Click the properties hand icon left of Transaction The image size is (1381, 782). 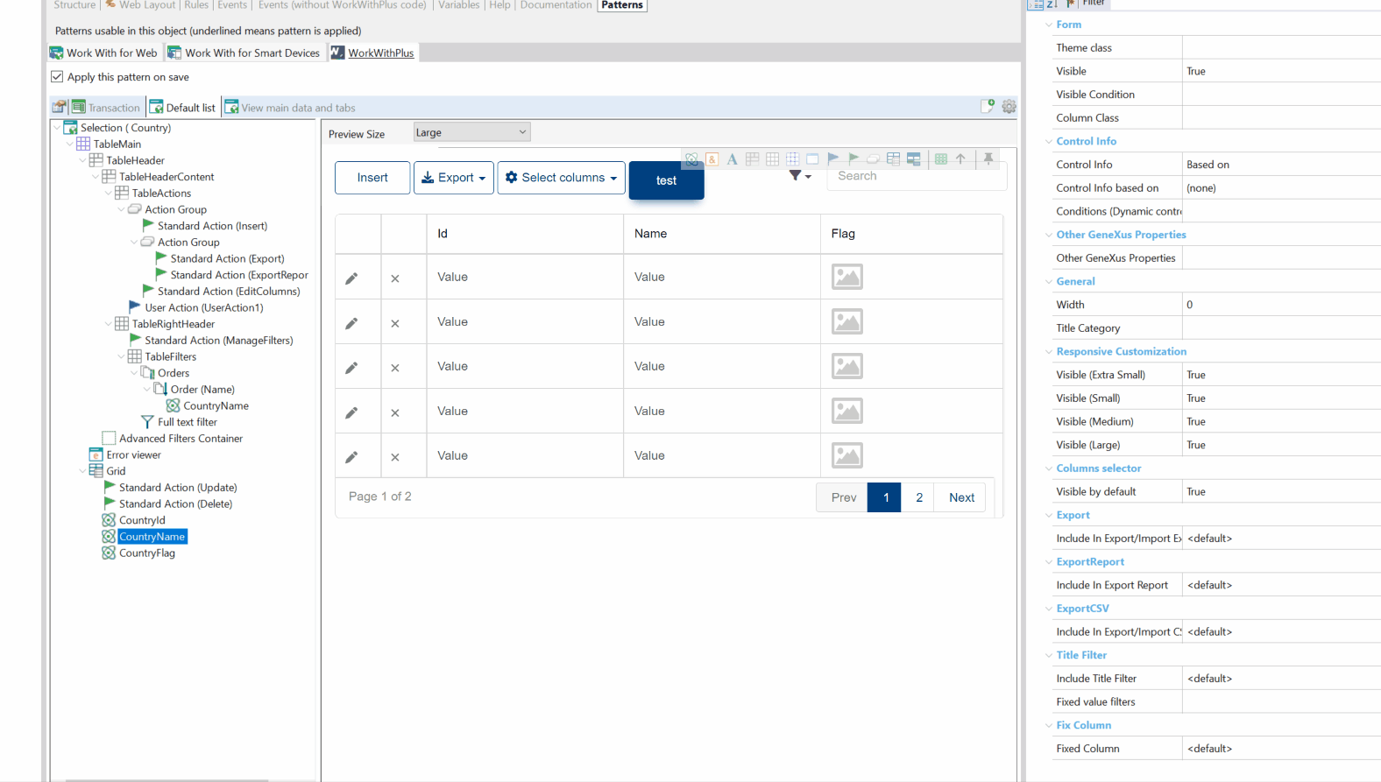pos(59,107)
